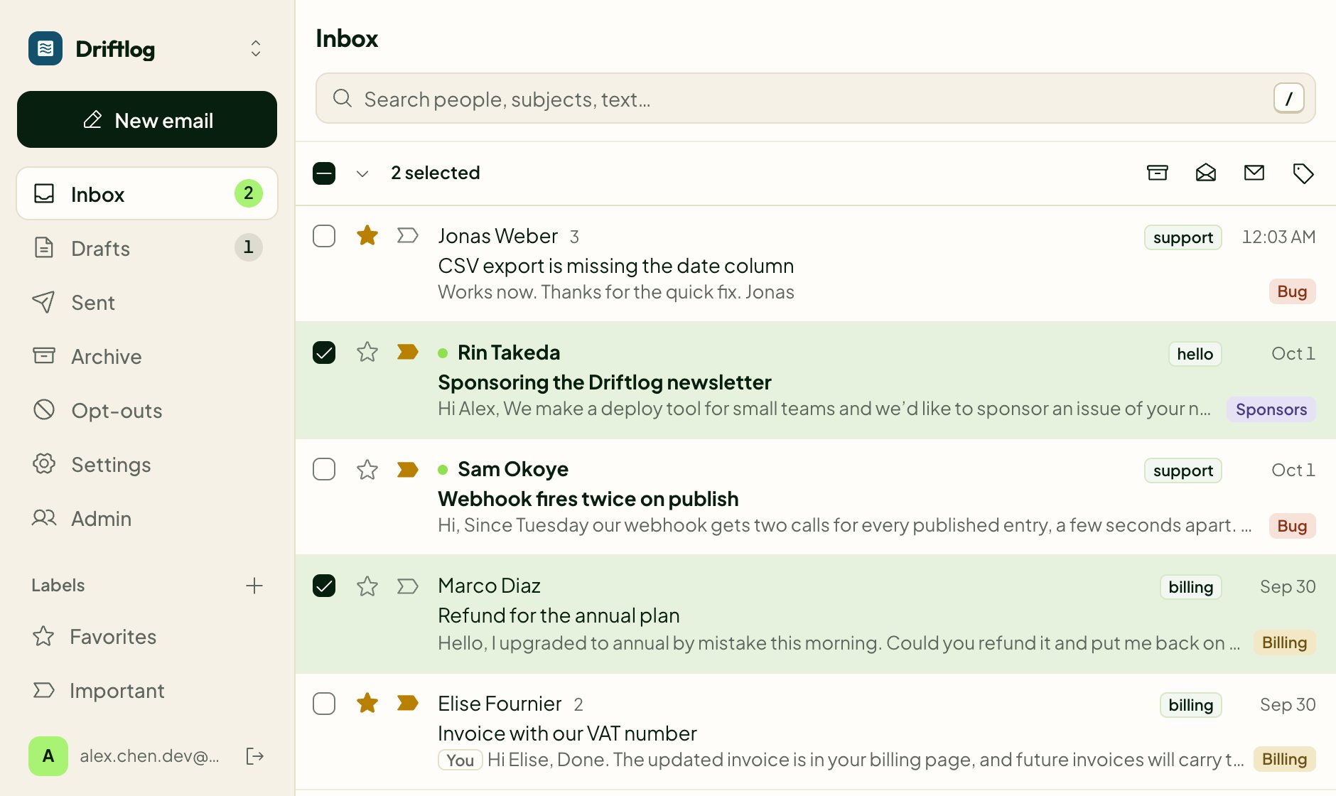The image size is (1336, 796).
Task: Click the Sponsors tag on Rin Takeda email
Action: (x=1271, y=409)
